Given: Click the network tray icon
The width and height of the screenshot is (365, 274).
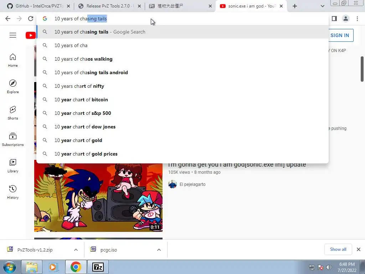Looking at the screenshot, I should (312, 267).
